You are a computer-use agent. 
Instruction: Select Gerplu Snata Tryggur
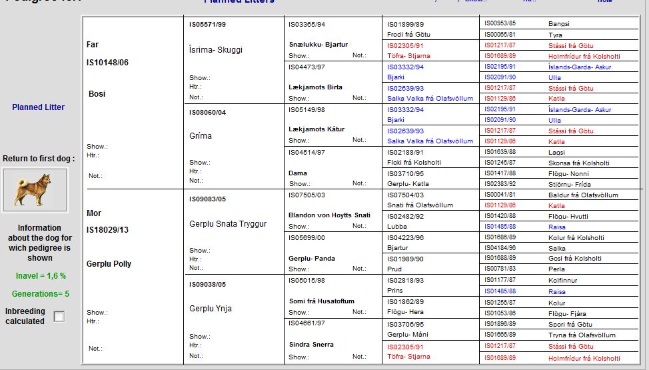click(x=228, y=224)
